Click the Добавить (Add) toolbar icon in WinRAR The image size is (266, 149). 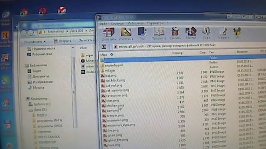tap(108, 34)
